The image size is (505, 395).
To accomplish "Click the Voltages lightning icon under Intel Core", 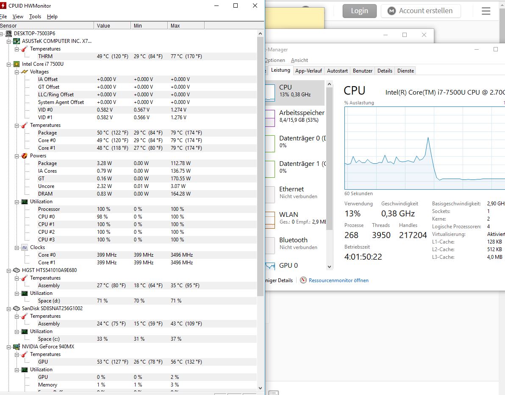I will [25, 72].
